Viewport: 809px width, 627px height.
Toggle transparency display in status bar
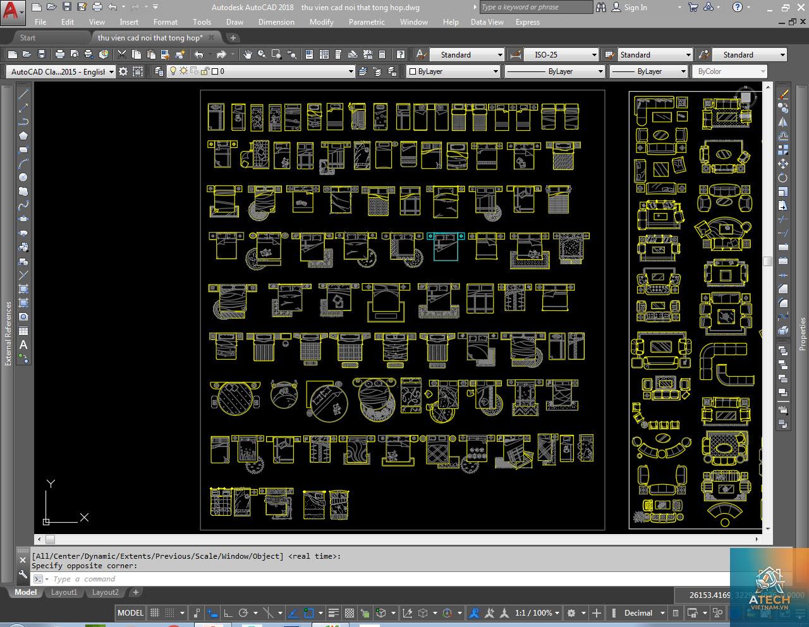coord(350,612)
